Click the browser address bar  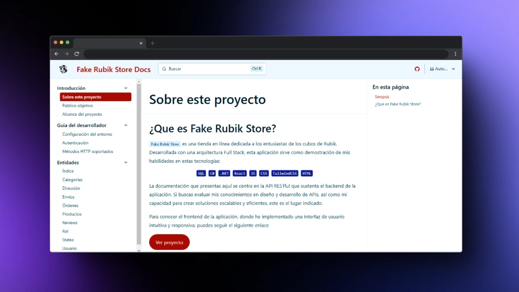266,54
